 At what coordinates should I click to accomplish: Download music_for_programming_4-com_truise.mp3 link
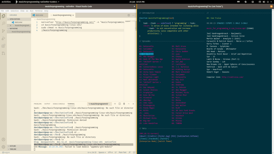point(226,28)
